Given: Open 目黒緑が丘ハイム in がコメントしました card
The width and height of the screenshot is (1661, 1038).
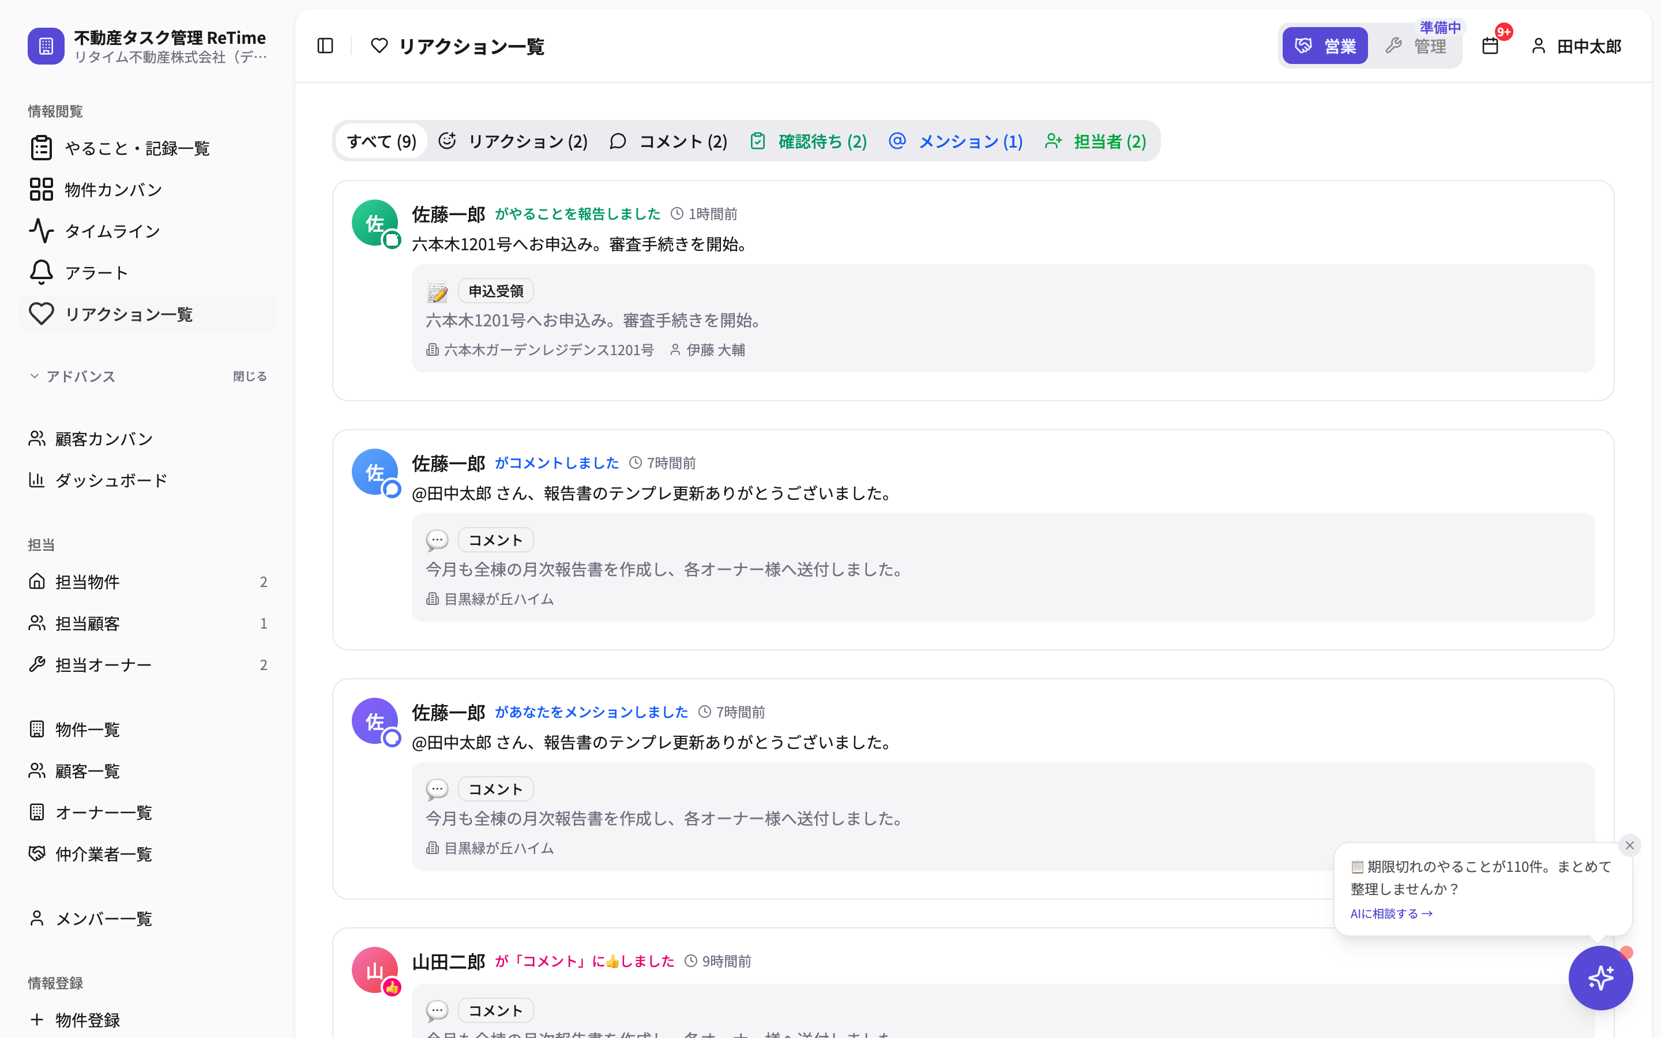Looking at the screenshot, I should point(490,599).
